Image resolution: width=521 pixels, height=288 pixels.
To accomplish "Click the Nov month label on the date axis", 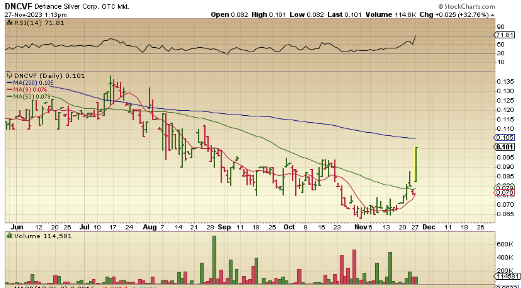I will point(361,227).
